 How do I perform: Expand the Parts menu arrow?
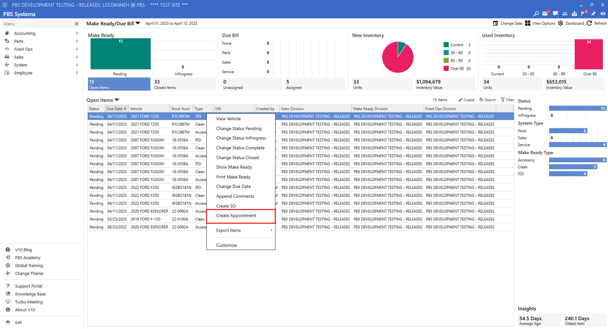pyautogui.click(x=77, y=41)
